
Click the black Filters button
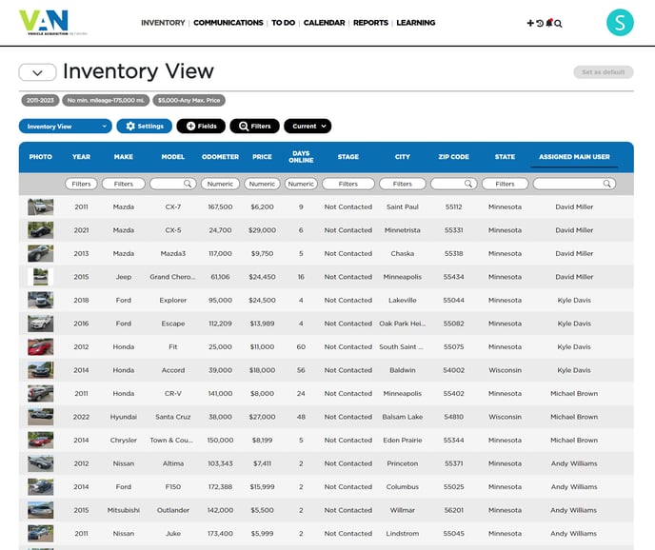click(254, 127)
